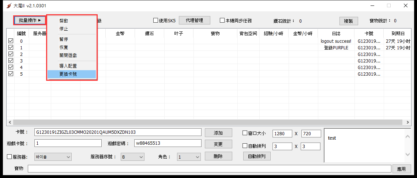Click the horizontal scrollbar right arrow
This screenshot has height=178, width=417.
pos(407,122)
